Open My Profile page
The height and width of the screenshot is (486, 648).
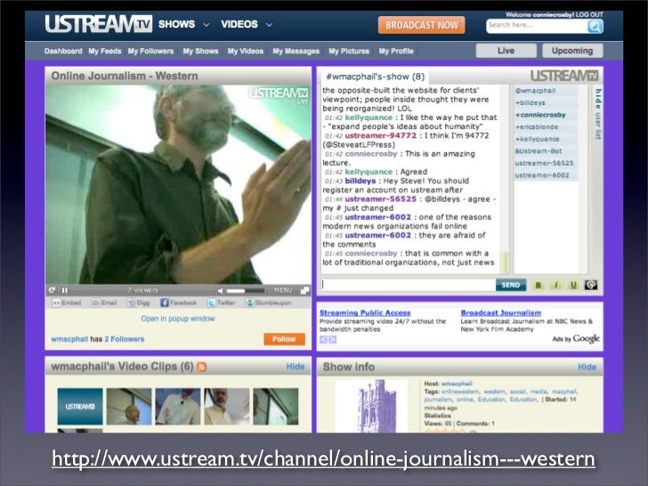[x=396, y=52]
